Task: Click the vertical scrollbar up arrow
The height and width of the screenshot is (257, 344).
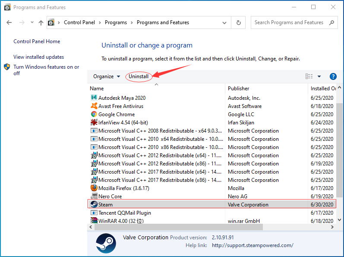Action: 339,87
